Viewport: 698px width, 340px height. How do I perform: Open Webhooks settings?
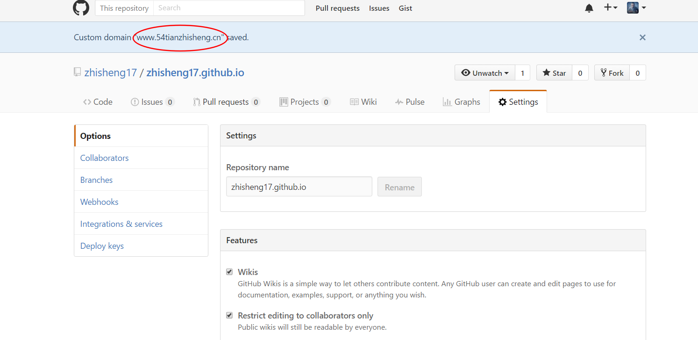pyautogui.click(x=141, y=202)
